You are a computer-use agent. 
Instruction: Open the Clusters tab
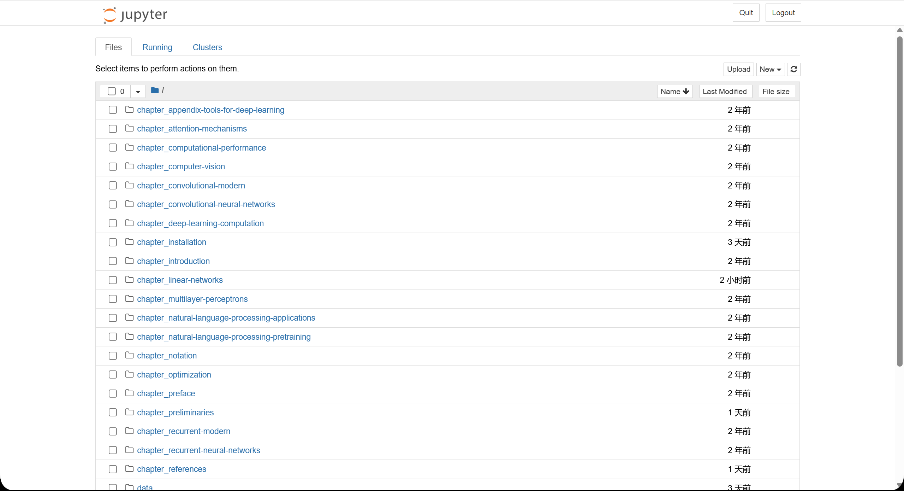coord(207,47)
